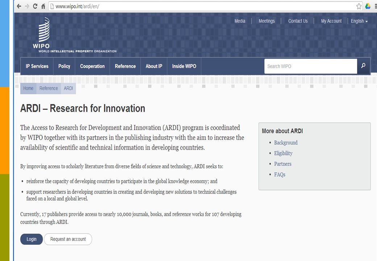Viewport: 377px width, 261px height.
Task: Open the IP Services menu
Action: point(37,66)
